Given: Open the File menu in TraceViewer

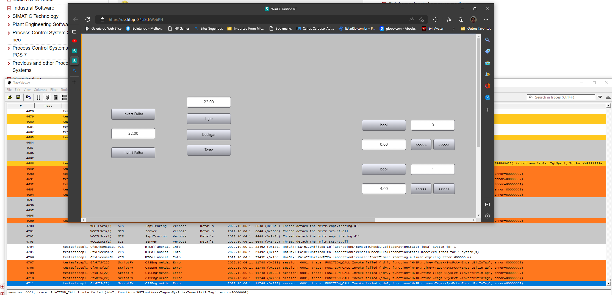Looking at the screenshot, I should click(x=9, y=90).
